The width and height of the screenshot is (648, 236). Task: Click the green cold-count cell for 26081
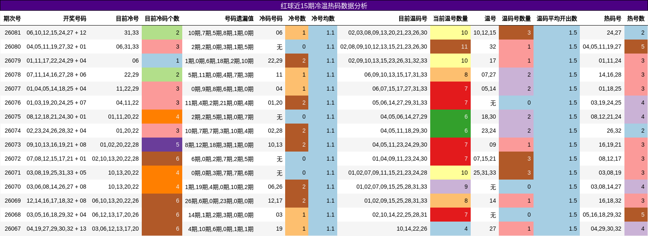point(162,33)
